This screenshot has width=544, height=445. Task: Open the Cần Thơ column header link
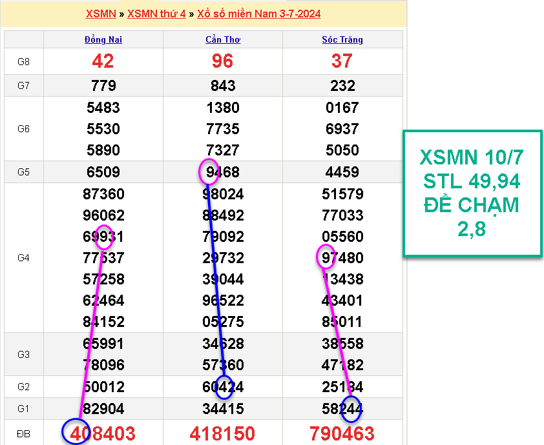(223, 39)
